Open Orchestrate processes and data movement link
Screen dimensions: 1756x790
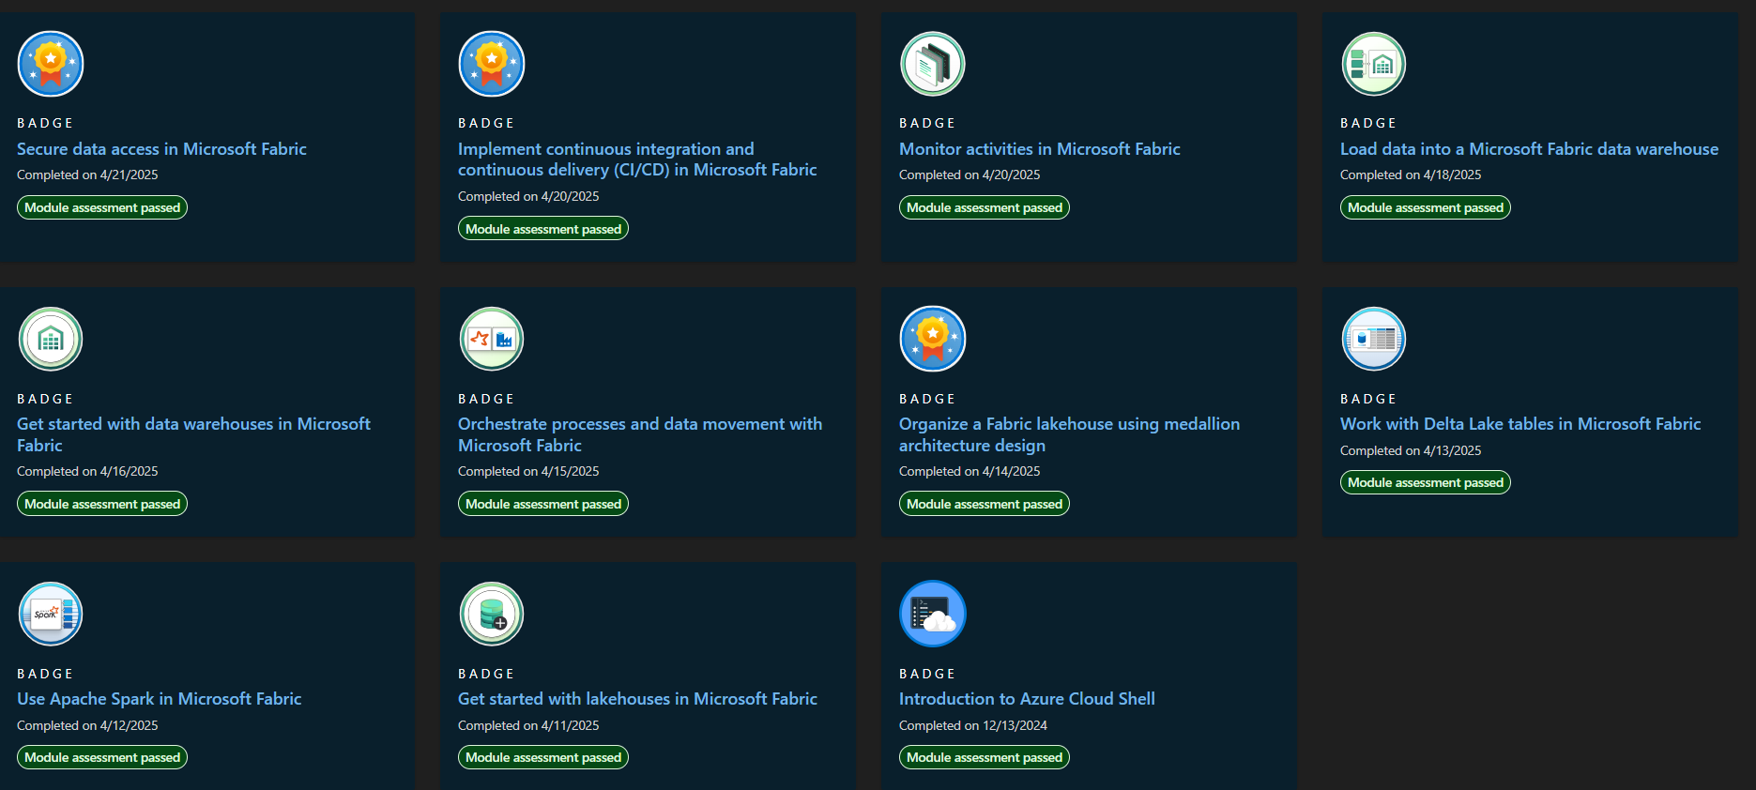tap(640, 434)
